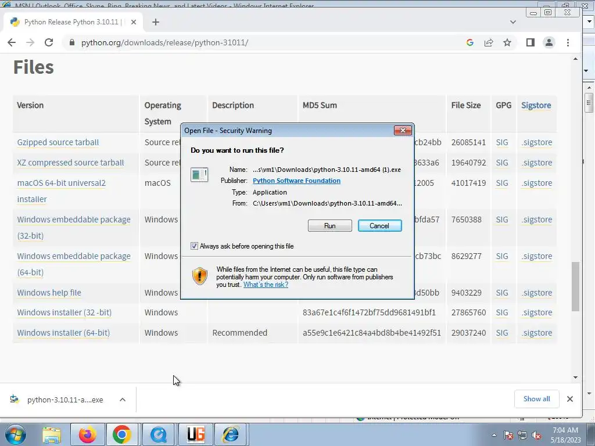The image size is (595, 446).
Task: Click MD5 sum a55e9c1e6421c84a4bd8b4be41492f51
Action: [371, 333]
